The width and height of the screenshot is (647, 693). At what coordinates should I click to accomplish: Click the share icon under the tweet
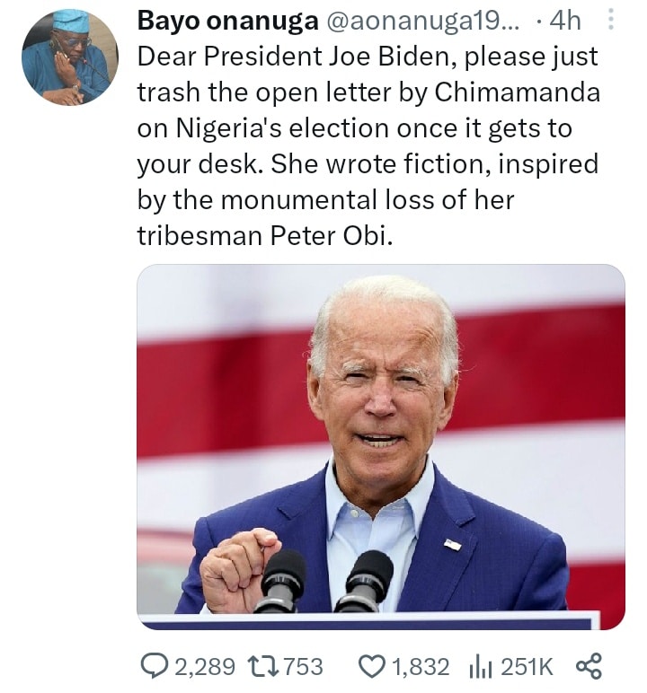pyautogui.click(x=587, y=666)
